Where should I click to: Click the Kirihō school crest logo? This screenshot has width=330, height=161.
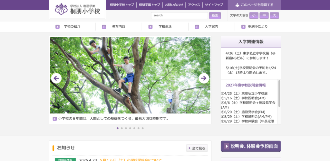[x=61, y=9]
